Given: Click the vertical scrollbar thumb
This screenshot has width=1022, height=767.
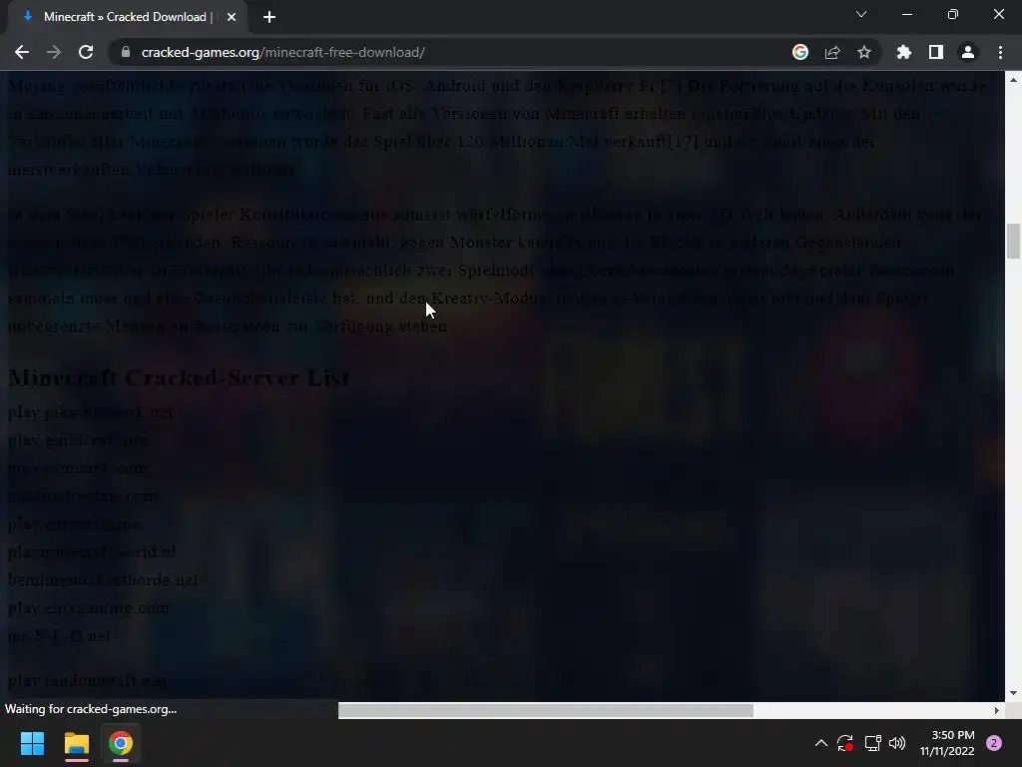Looking at the screenshot, I should (x=1013, y=241).
